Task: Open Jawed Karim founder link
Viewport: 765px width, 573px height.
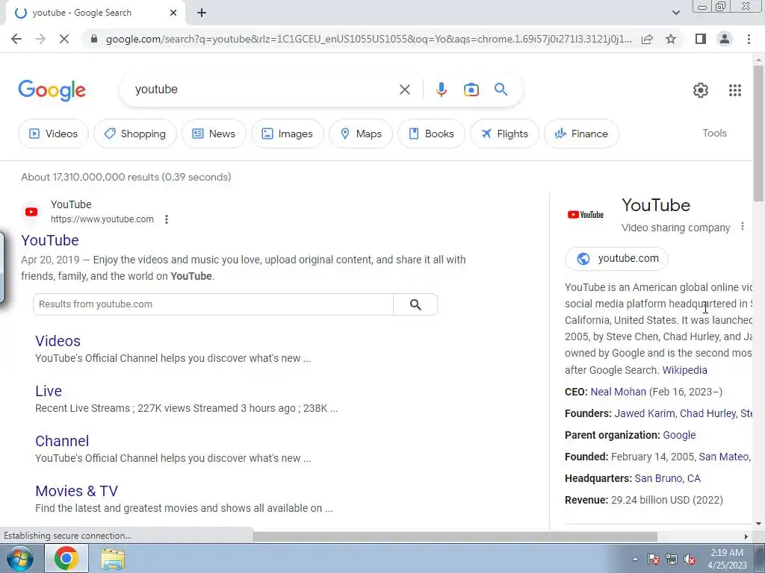Action: click(x=645, y=413)
